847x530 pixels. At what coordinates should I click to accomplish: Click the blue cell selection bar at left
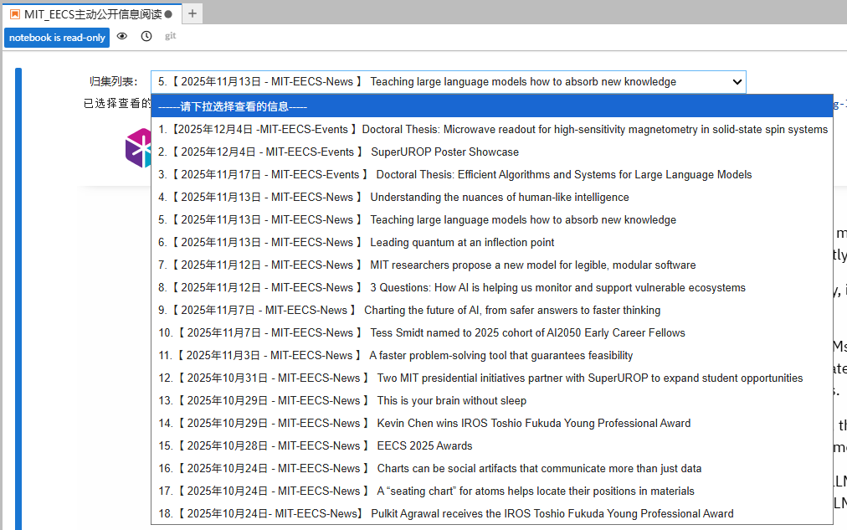point(18,299)
